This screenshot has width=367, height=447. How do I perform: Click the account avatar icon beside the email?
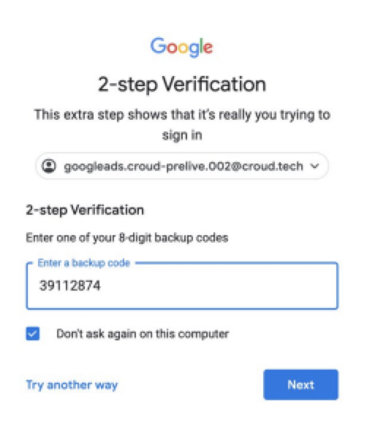click(x=49, y=166)
